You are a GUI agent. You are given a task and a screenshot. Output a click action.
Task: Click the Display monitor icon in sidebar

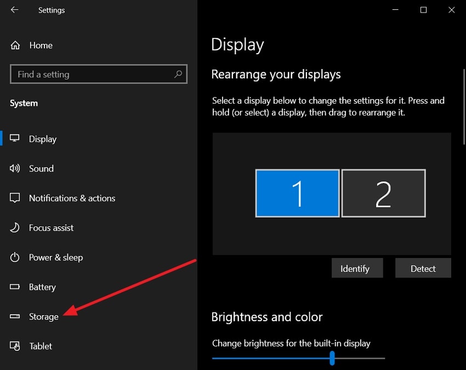click(x=15, y=138)
